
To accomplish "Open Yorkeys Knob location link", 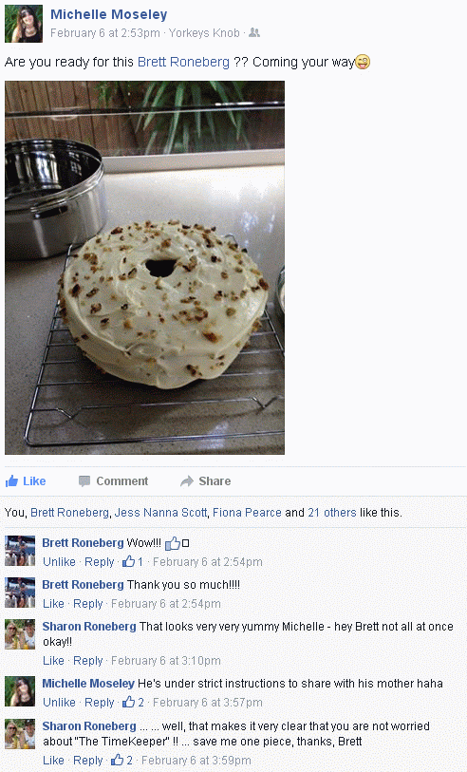I will tap(204, 33).
